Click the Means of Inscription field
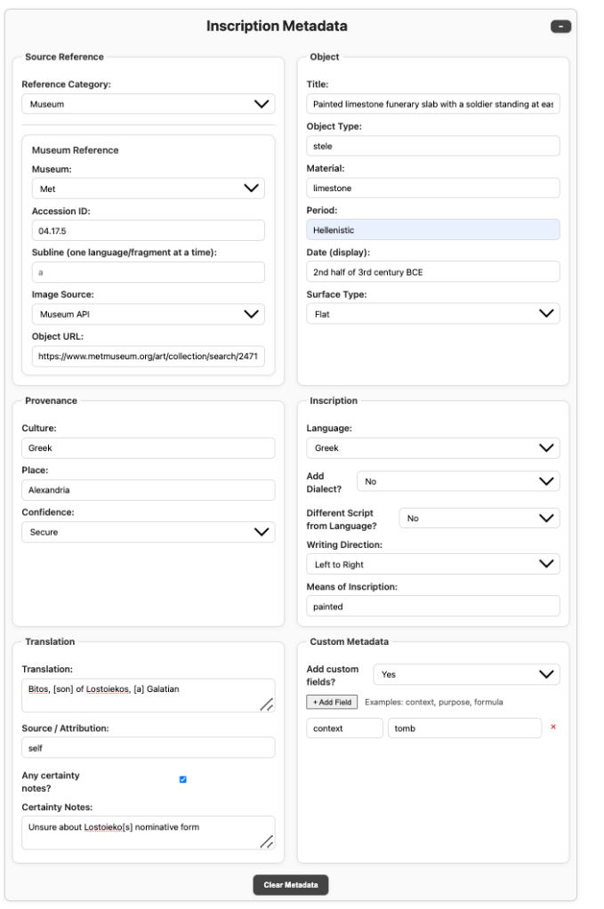 [x=432, y=606]
